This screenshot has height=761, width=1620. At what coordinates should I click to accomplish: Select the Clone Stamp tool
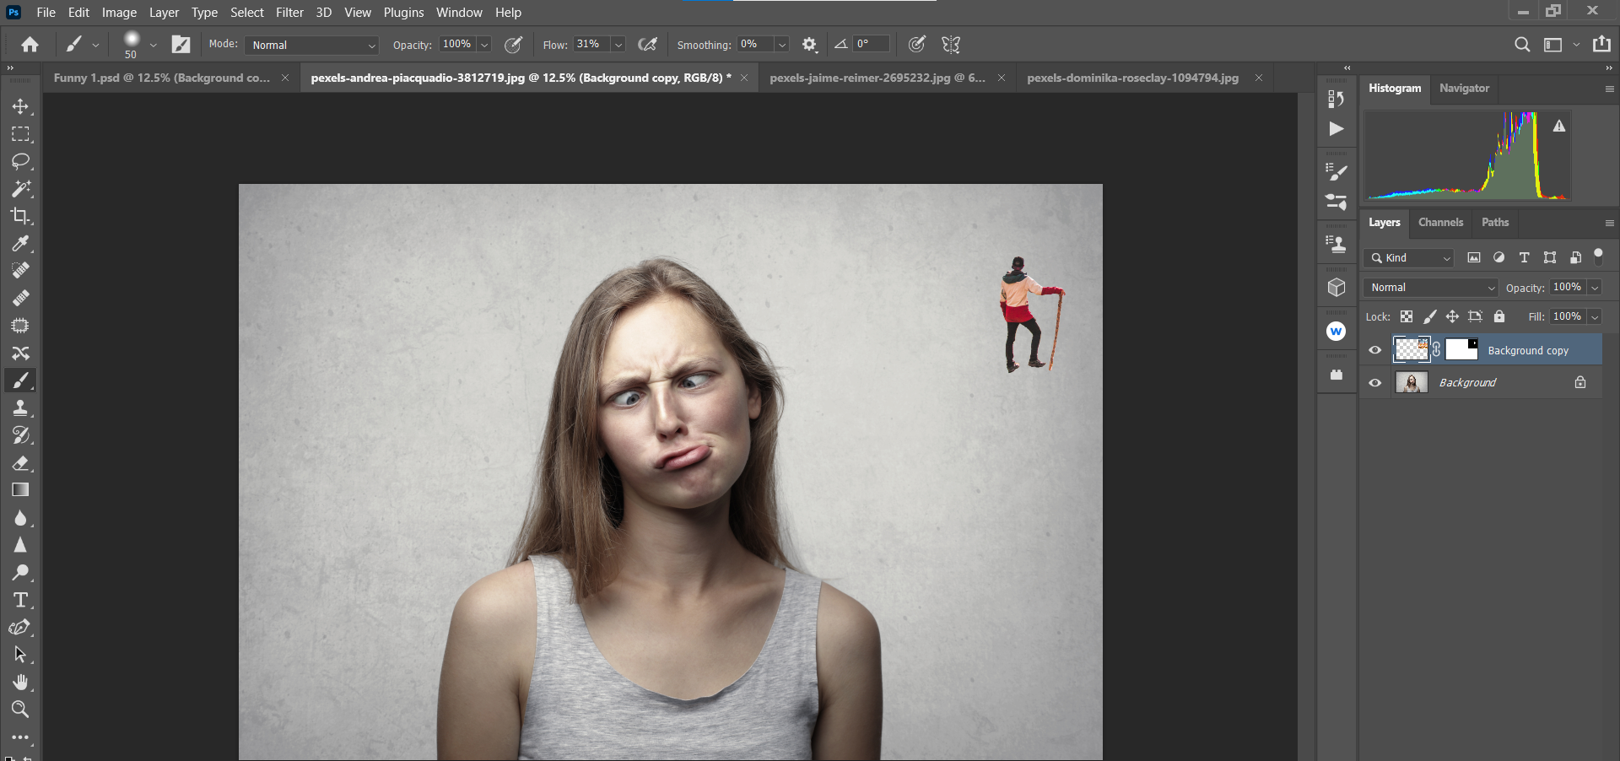[20, 407]
